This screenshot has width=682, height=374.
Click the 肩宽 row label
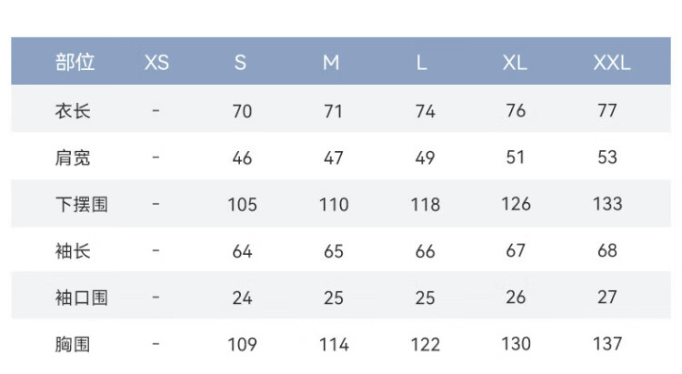pos(73,157)
